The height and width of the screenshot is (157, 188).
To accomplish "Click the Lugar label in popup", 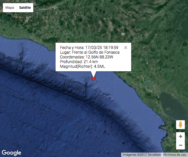I will tap(65, 52).
